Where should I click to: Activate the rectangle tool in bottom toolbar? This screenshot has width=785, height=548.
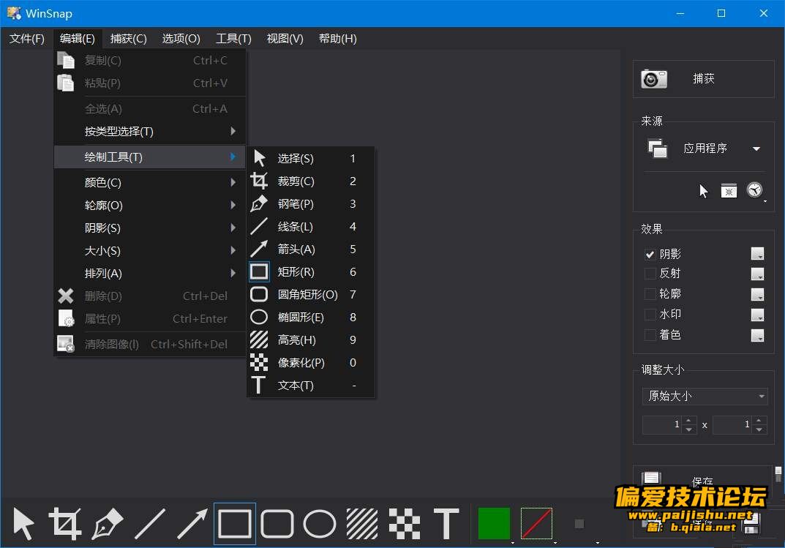[x=235, y=523]
